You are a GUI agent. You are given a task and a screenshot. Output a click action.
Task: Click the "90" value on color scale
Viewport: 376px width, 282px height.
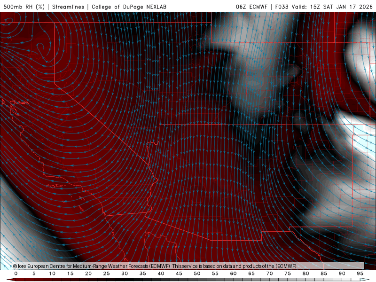tap(342, 274)
